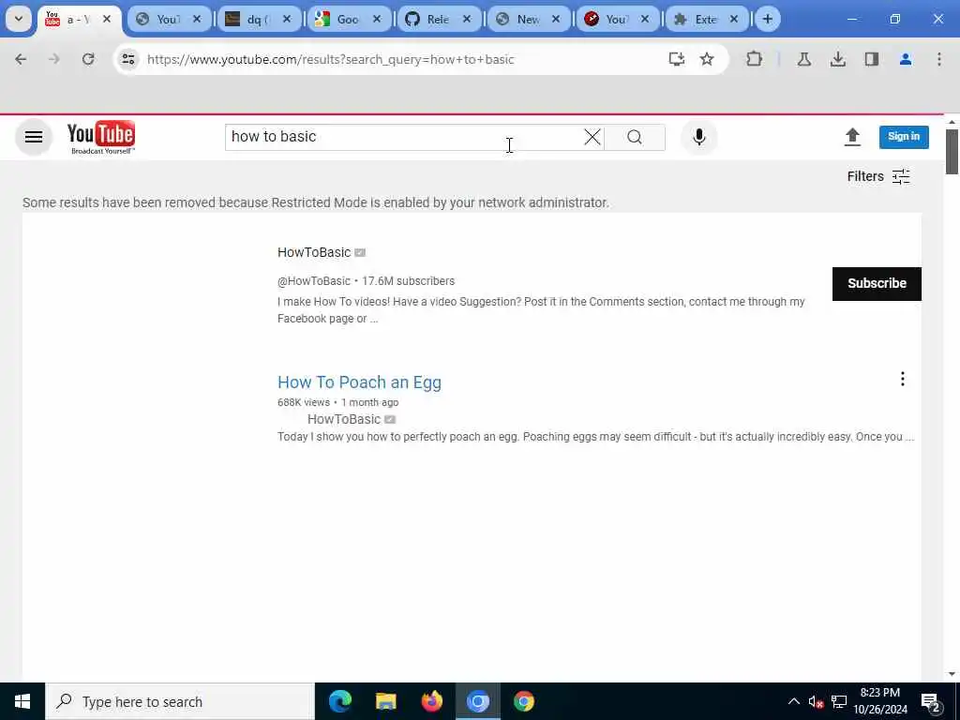Open the upload arrow icon
This screenshot has width=960, height=720.
[x=852, y=137]
